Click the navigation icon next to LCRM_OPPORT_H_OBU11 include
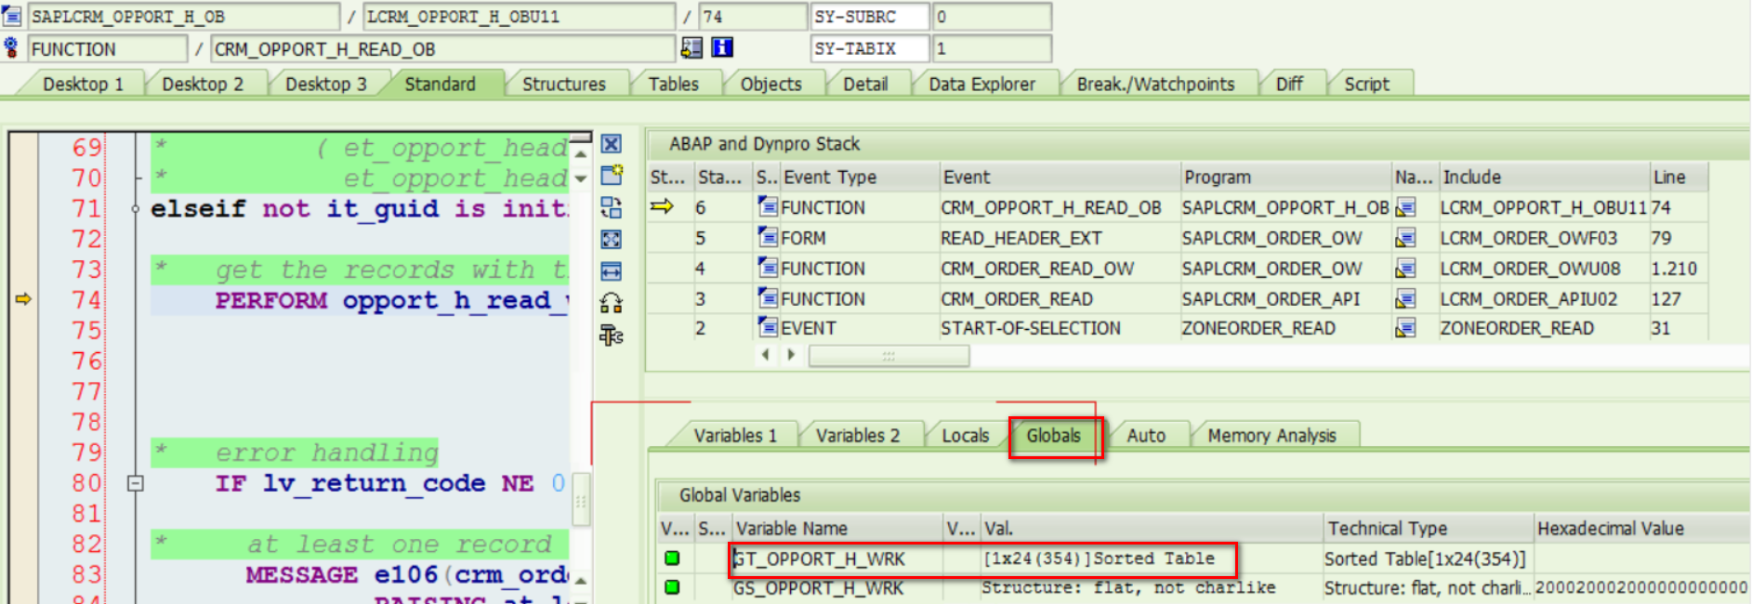This screenshot has height=604, width=1752. click(1406, 207)
